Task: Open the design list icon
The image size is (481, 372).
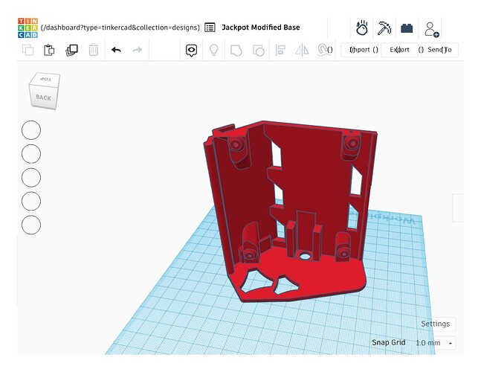Action: pos(210,28)
